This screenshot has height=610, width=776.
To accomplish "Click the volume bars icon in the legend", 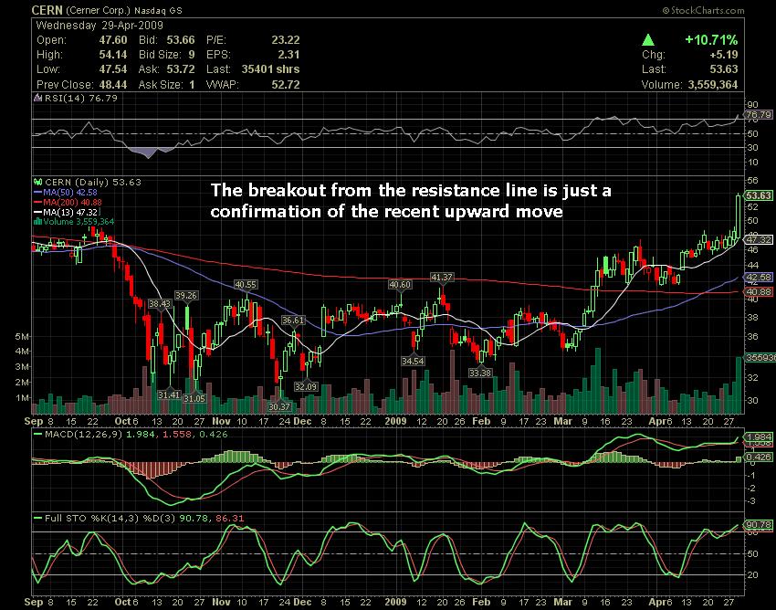I will [x=37, y=221].
